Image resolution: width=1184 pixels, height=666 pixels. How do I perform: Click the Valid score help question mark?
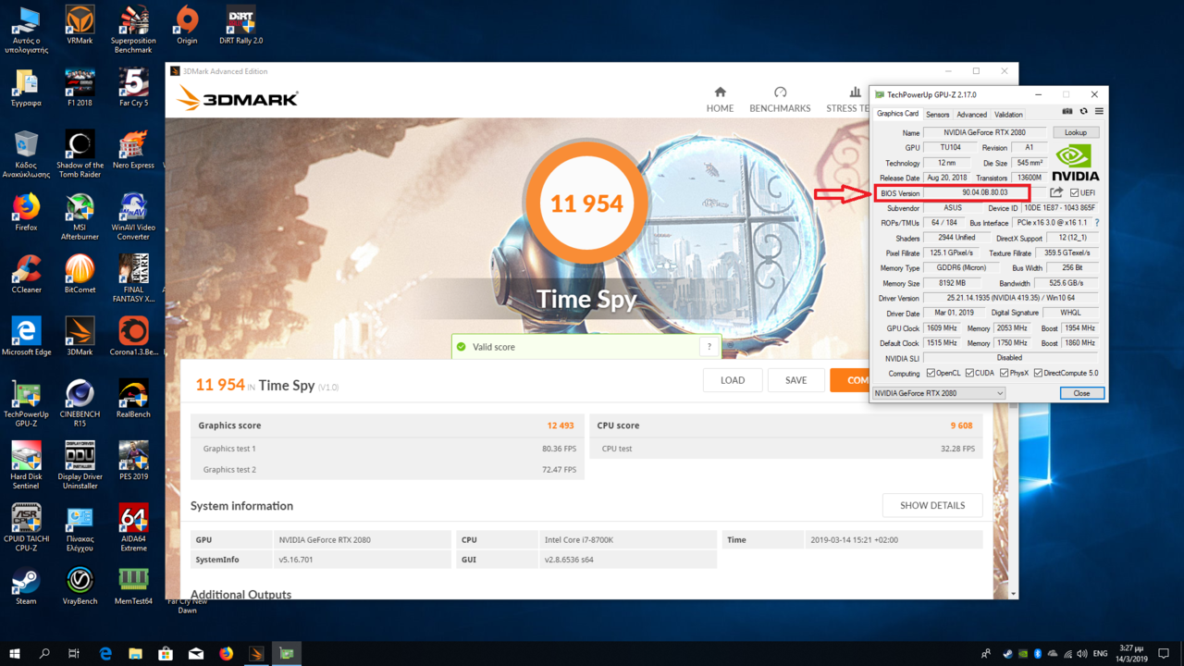709,347
